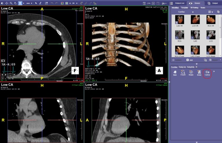Click the green square view icon
The width and height of the screenshot is (222, 143).
tap(67, 3)
